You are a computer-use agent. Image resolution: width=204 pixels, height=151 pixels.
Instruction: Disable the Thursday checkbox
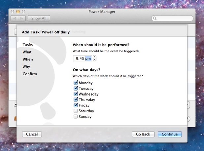coord(76,99)
